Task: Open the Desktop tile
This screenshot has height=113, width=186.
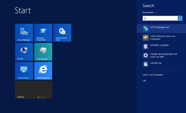Action: pos(34,90)
